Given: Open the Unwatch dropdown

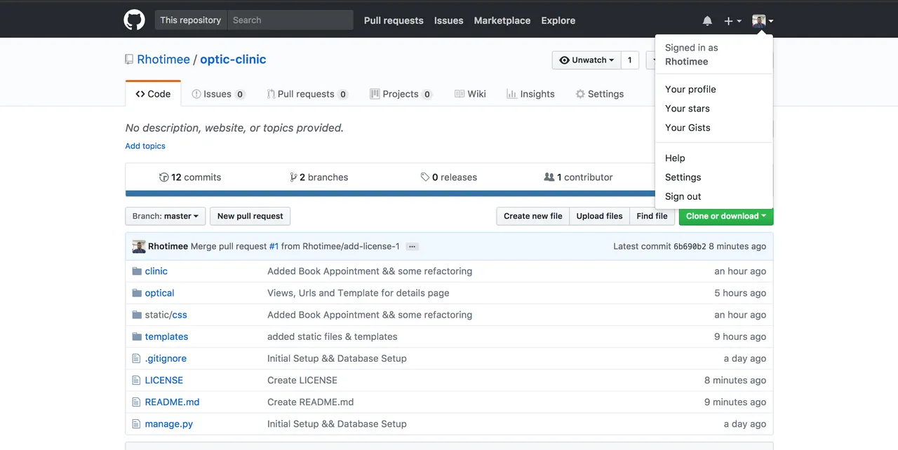Looking at the screenshot, I should click(586, 60).
